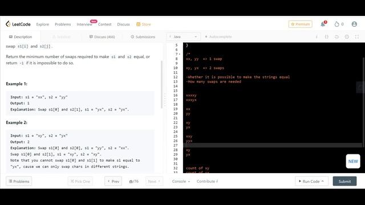365x205 pixels.
Task: Open the Explore menu
Action: coord(43,24)
